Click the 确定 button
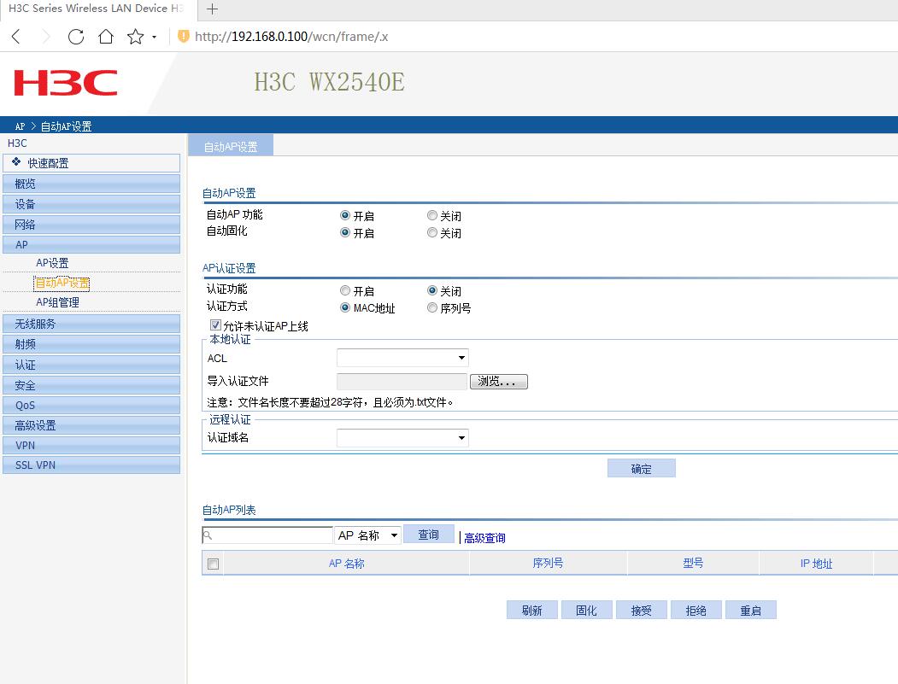 coord(641,469)
